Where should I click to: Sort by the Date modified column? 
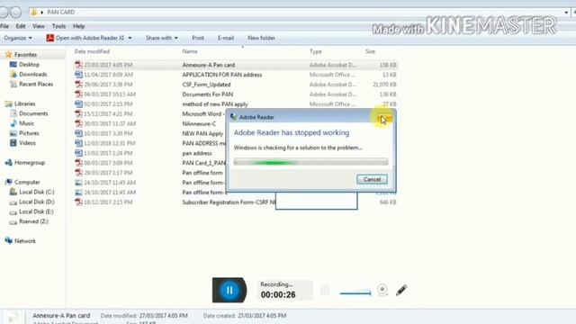[92, 51]
